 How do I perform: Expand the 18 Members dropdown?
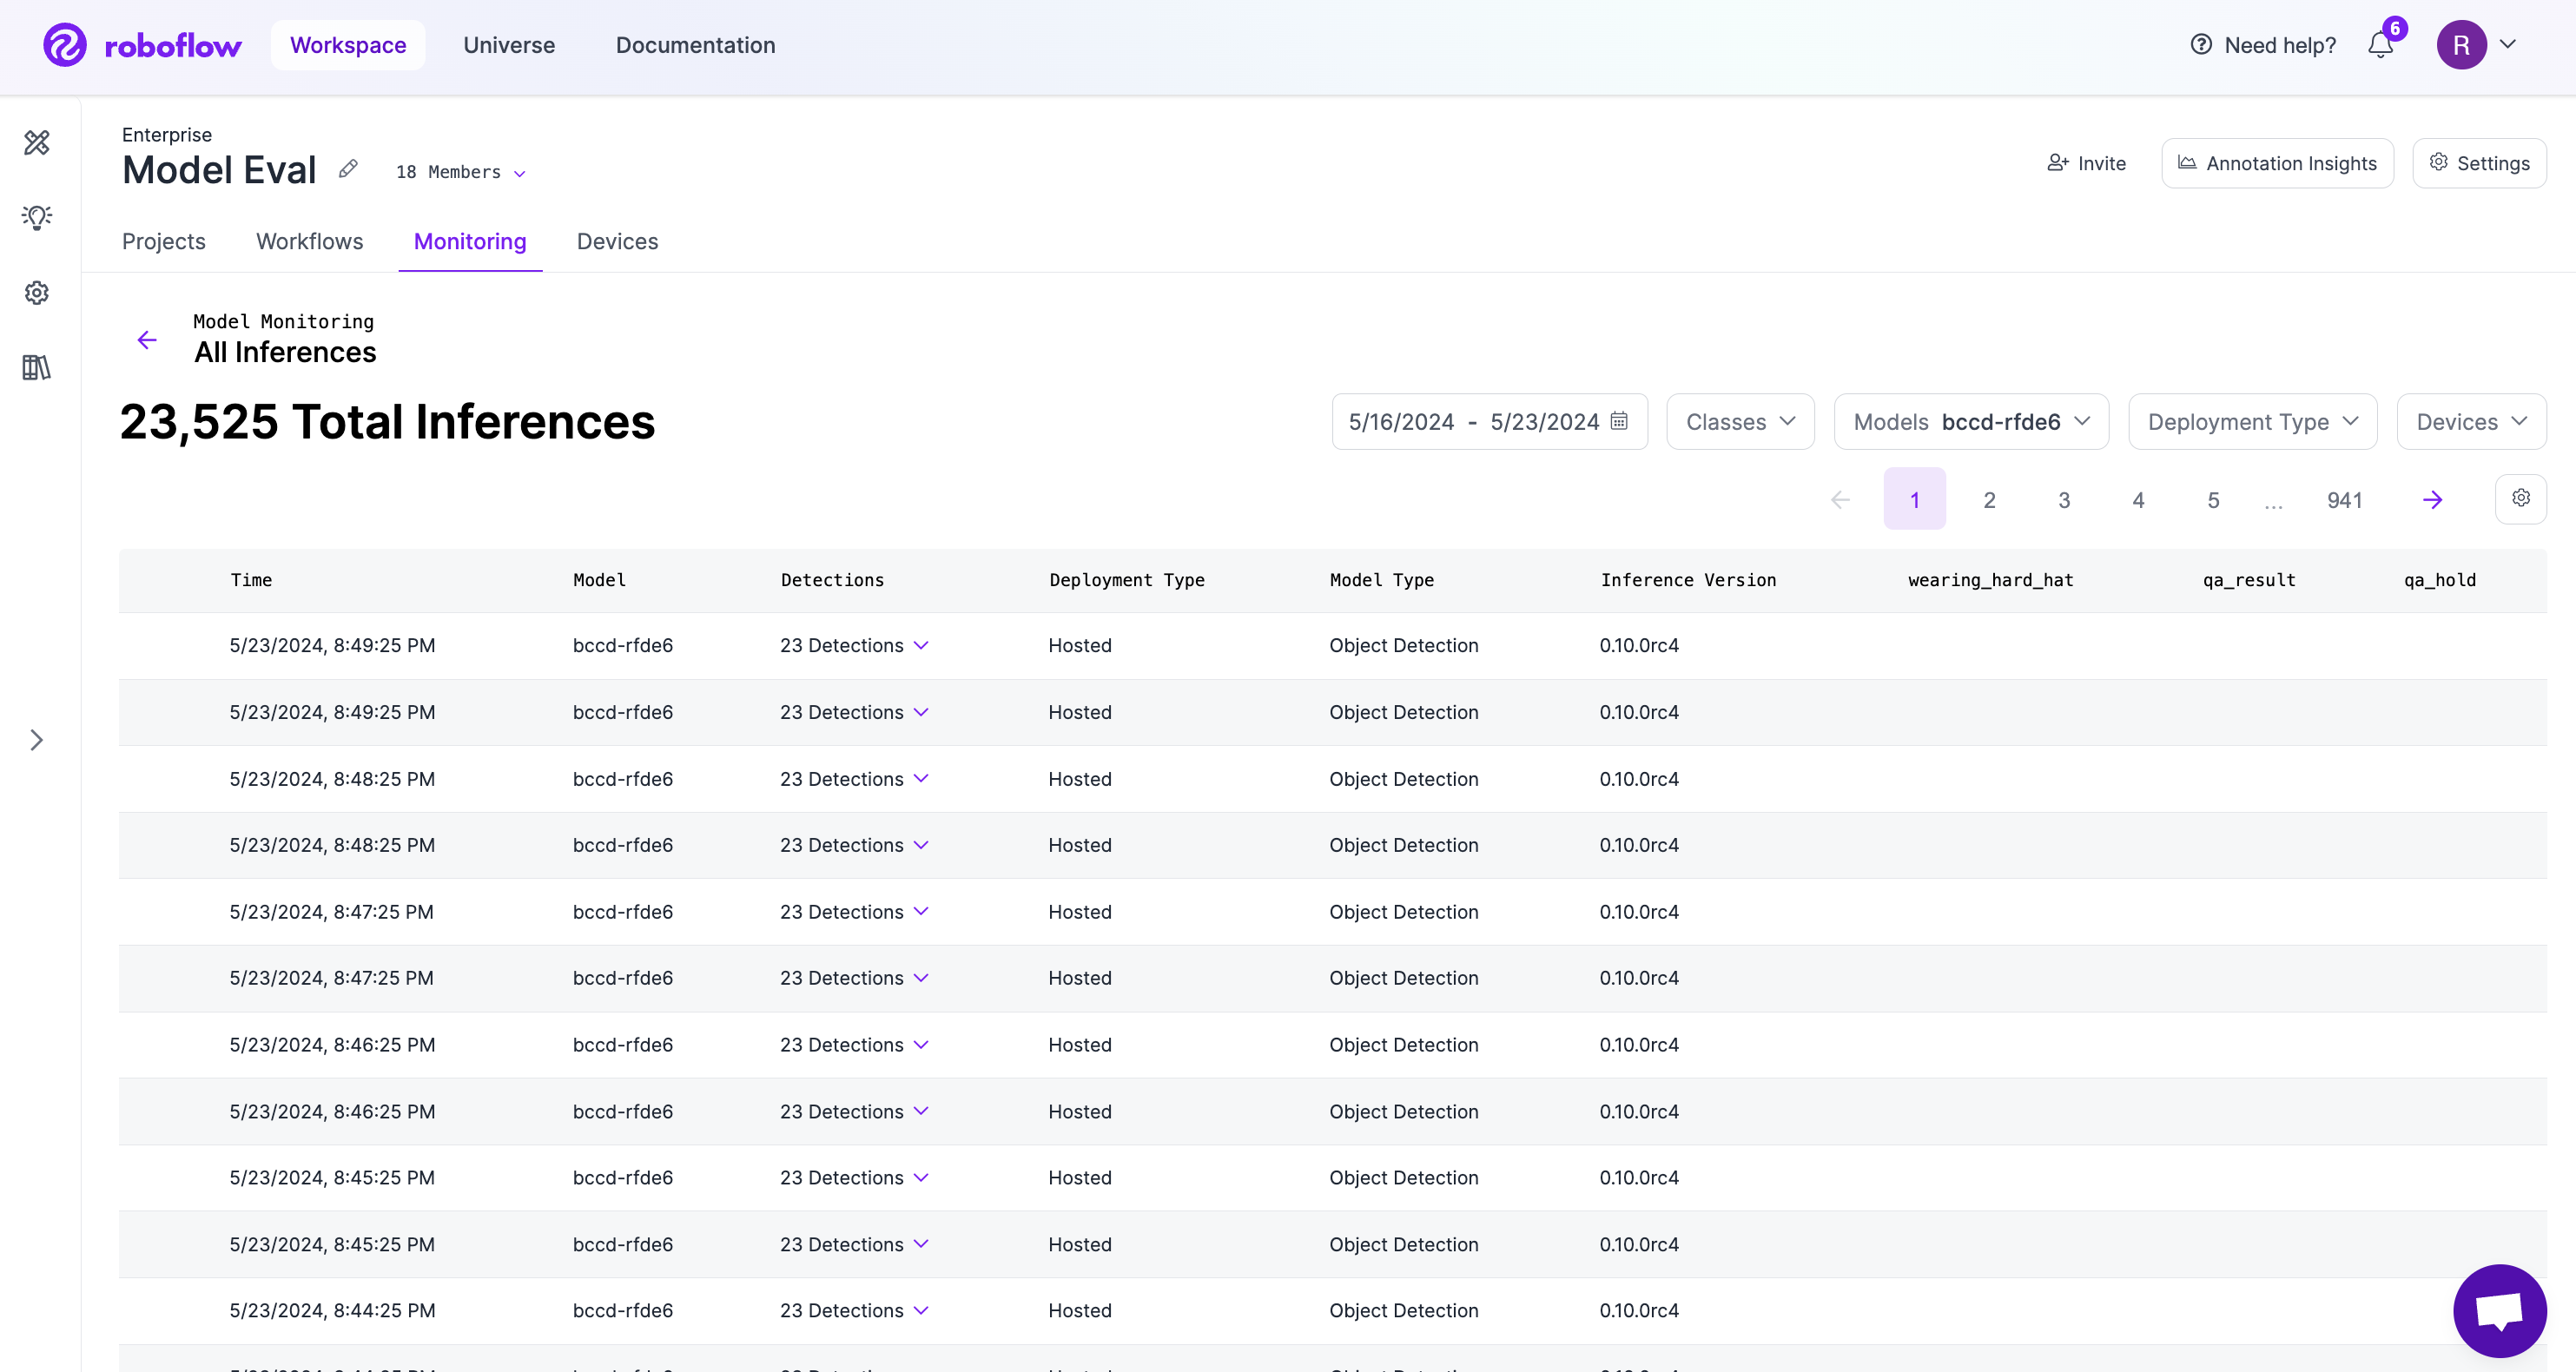[461, 172]
